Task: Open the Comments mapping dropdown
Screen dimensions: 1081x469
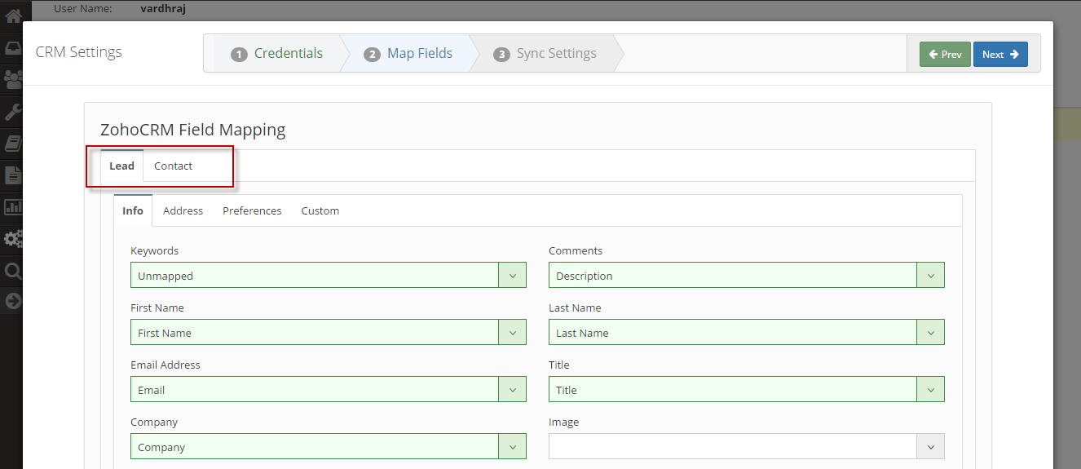Action: tap(747, 276)
